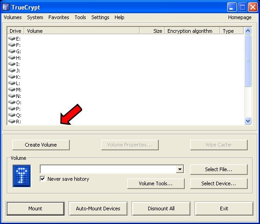Click the Create Volume button

41,145
